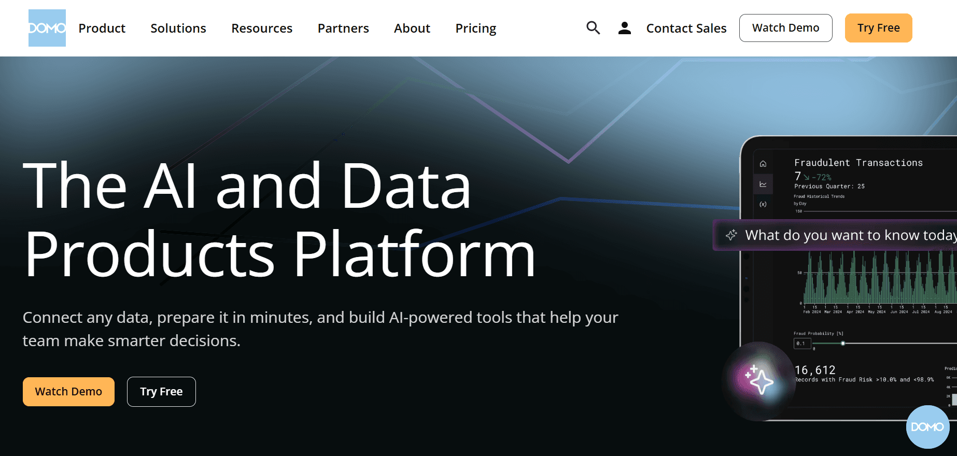Open the Partners menu
Viewport: 957px width, 456px height.
point(343,28)
